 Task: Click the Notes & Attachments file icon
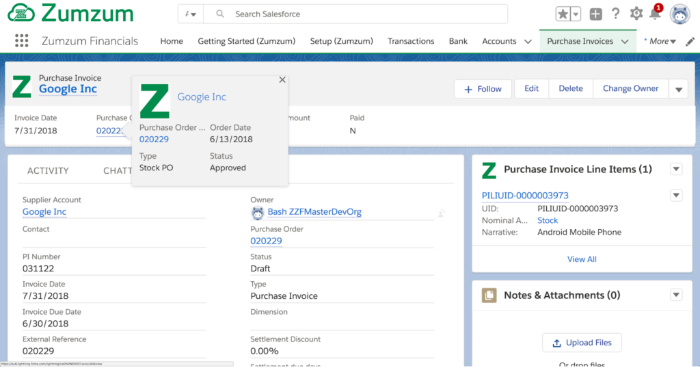click(x=489, y=295)
